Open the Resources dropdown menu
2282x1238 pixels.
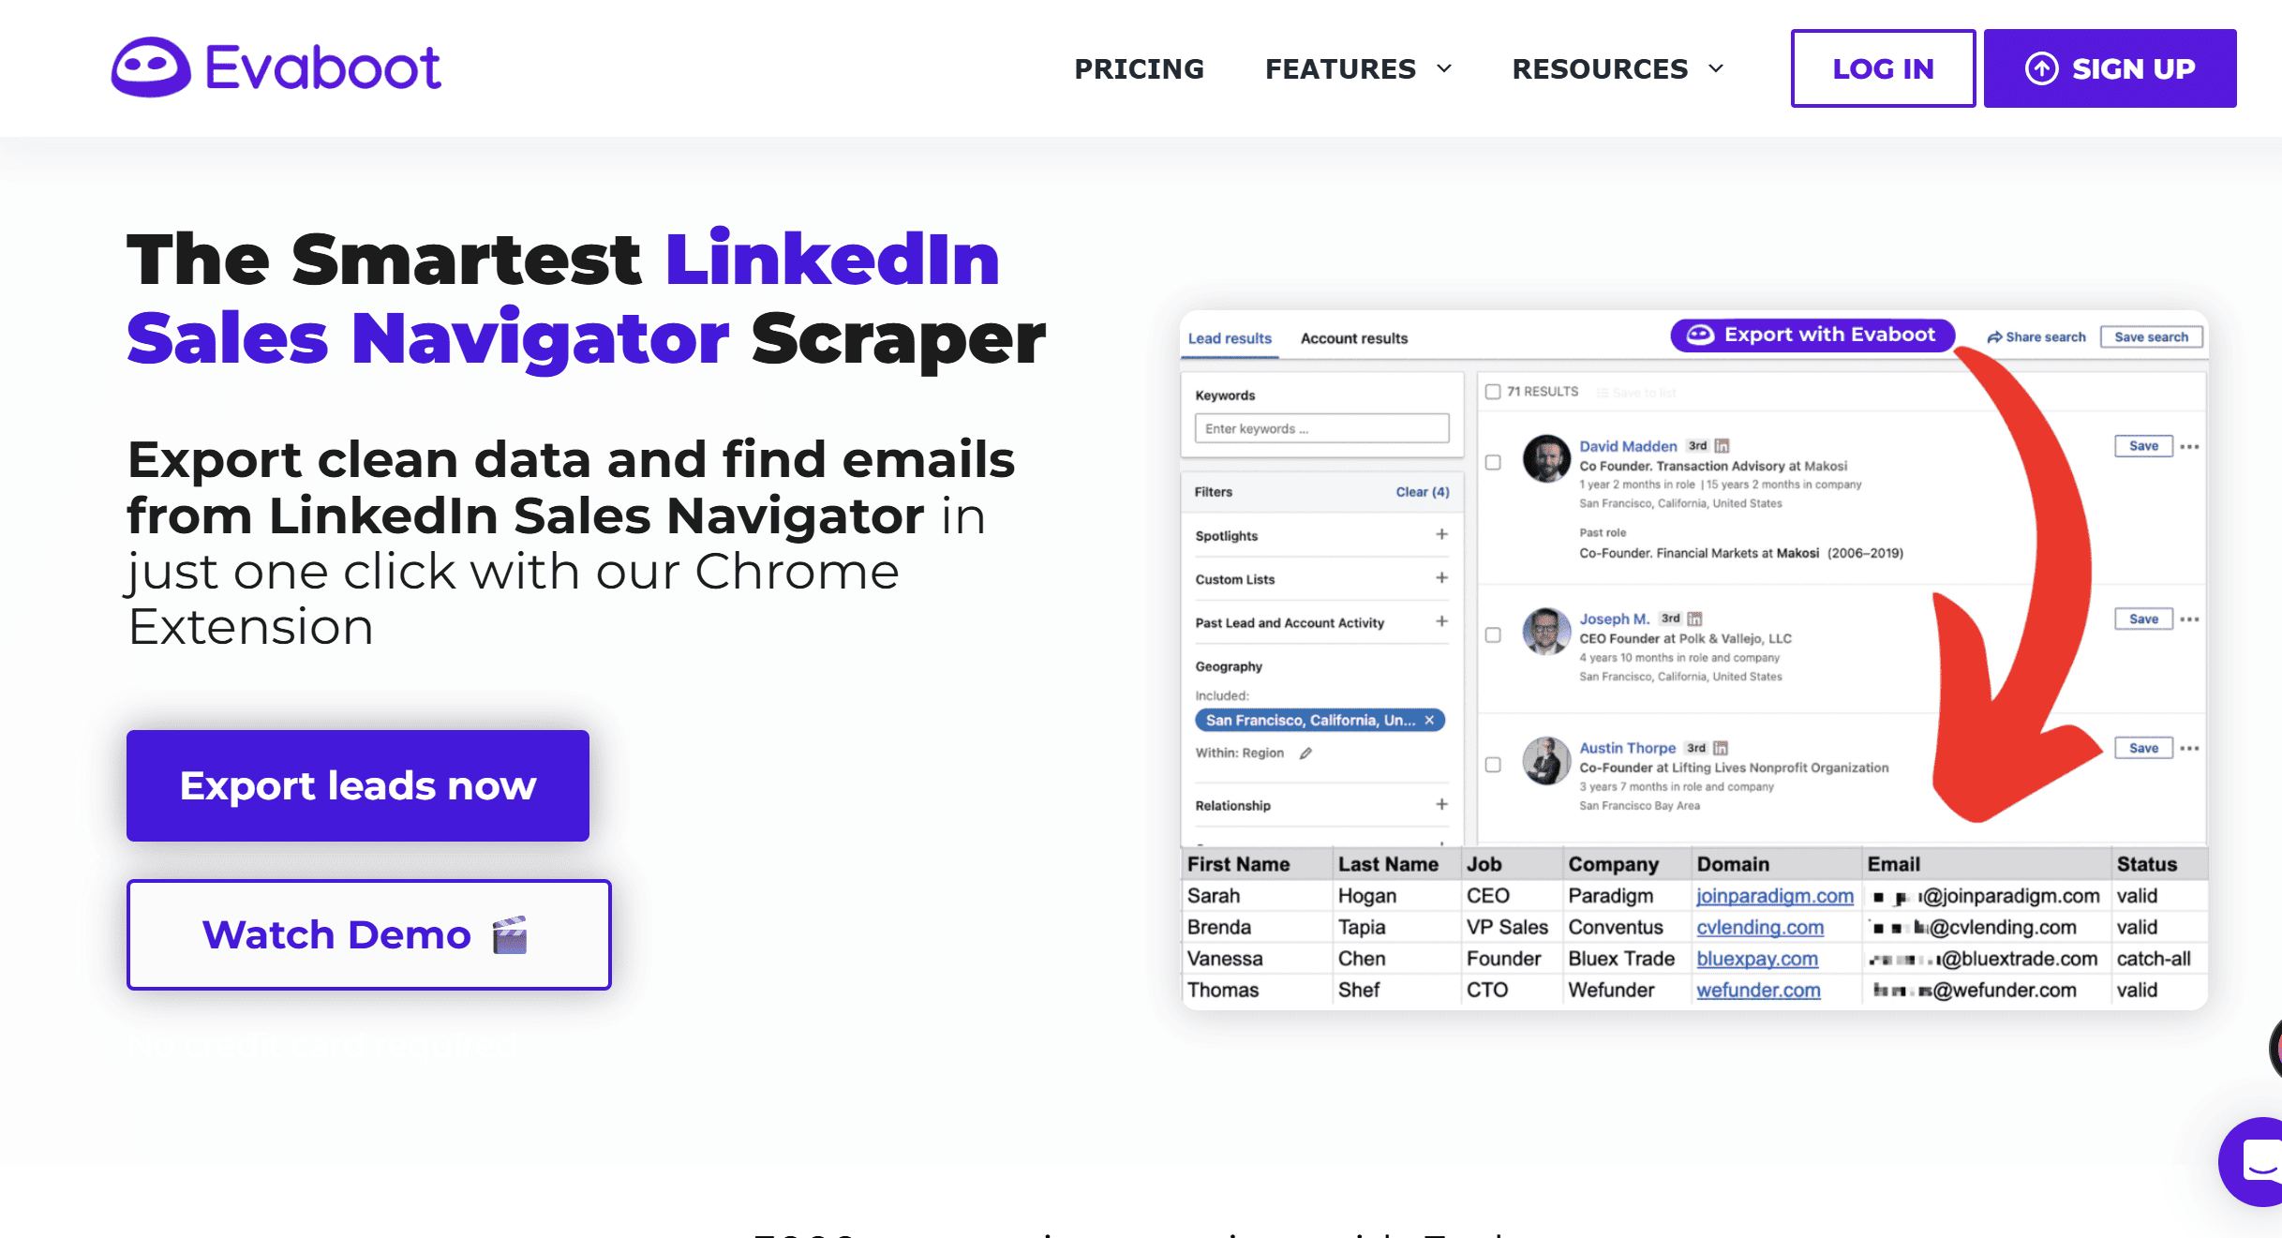1618,68
